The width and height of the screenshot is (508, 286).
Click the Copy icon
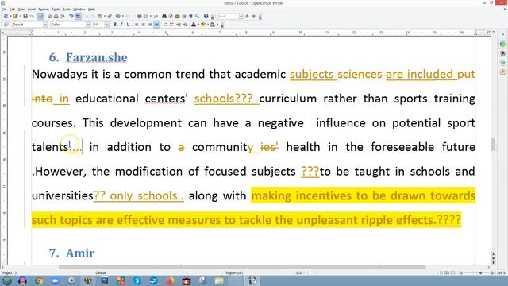[93, 16]
